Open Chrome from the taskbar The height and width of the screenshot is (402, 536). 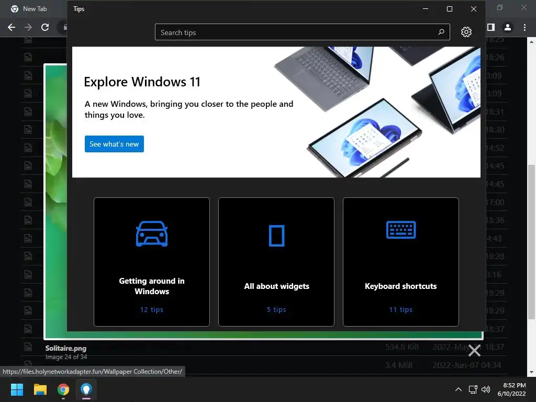coord(63,389)
